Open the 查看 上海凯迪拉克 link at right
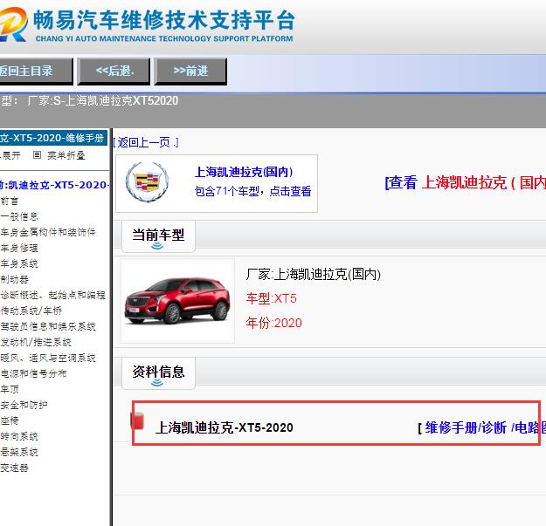546x526 pixels. tap(465, 182)
